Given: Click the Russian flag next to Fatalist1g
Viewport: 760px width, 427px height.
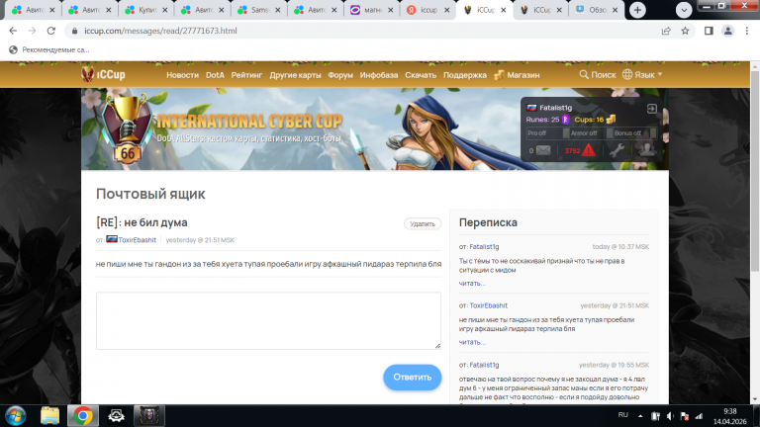Looking at the screenshot, I should coord(531,108).
